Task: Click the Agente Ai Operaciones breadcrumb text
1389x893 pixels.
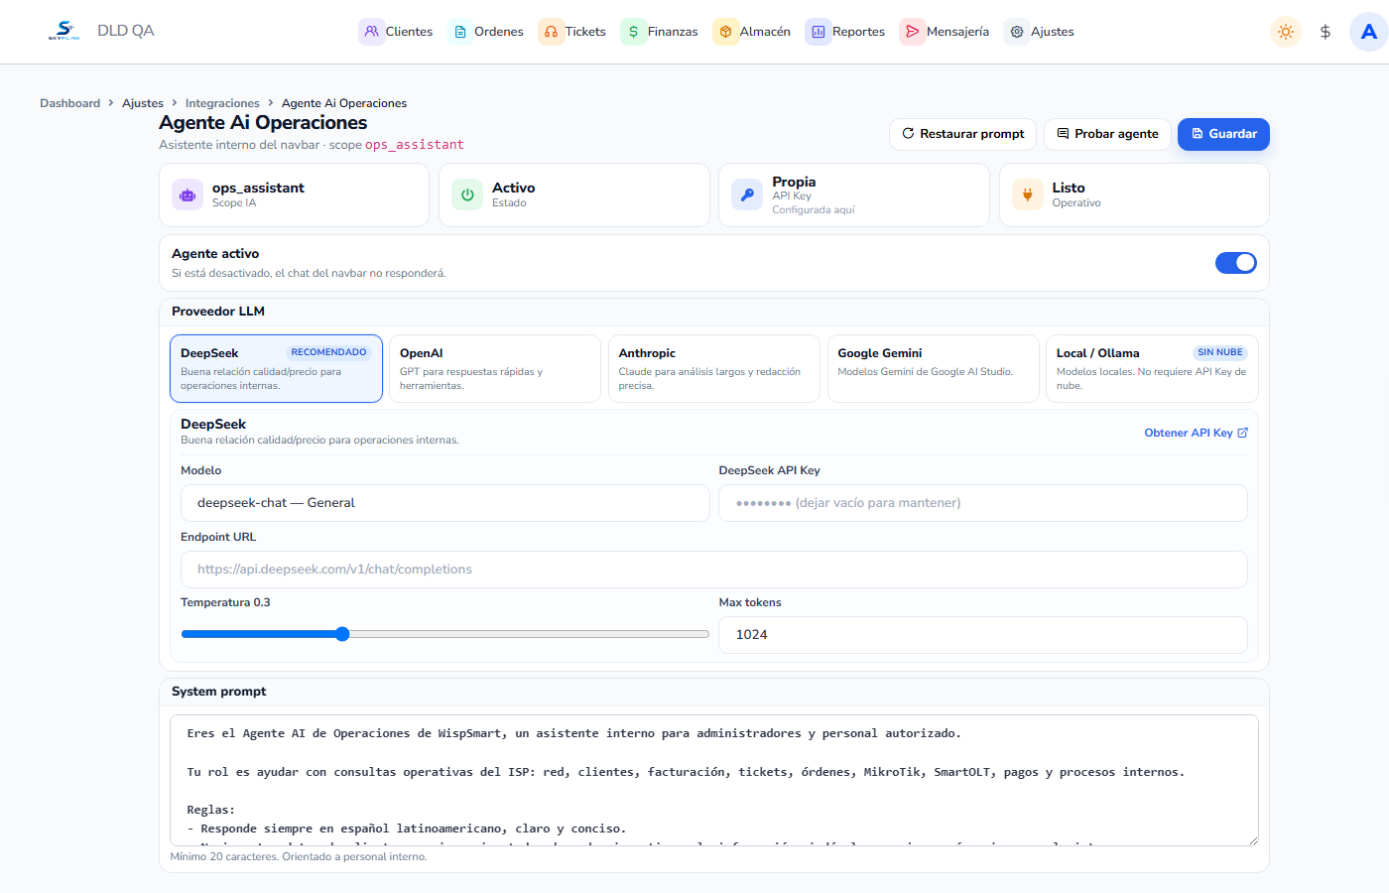Action: pyautogui.click(x=344, y=103)
